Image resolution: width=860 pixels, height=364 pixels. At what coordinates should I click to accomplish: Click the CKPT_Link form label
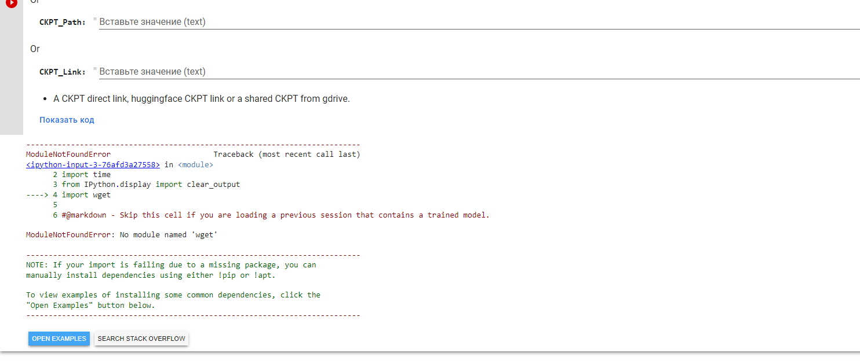click(63, 72)
